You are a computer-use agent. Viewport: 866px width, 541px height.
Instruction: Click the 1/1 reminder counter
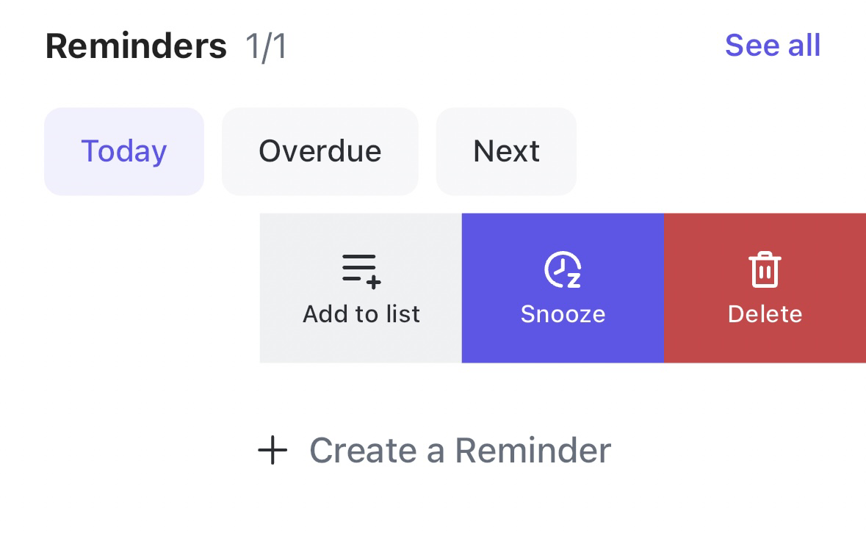[268, 46]
